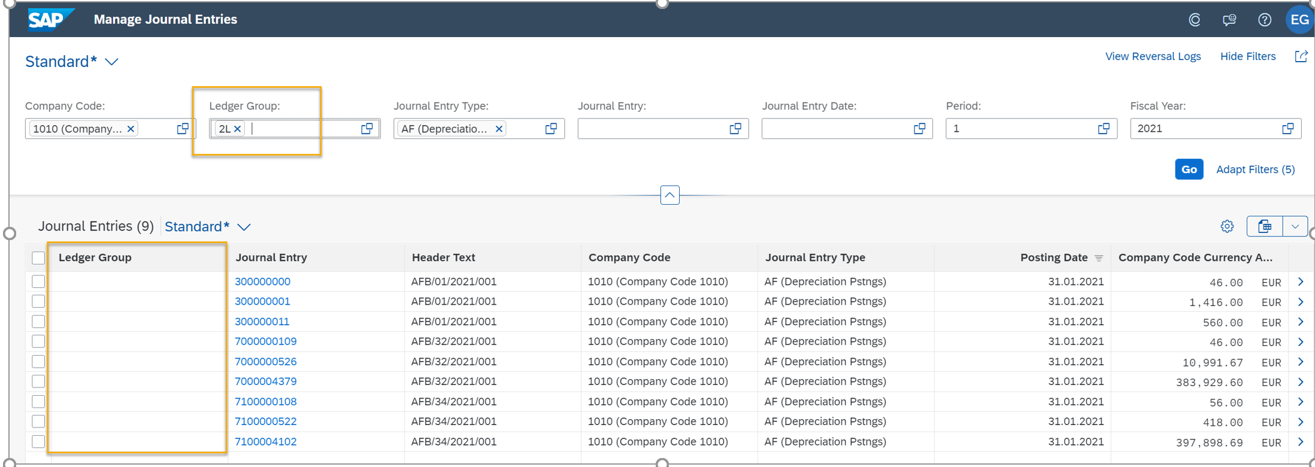Viewport: 1315px width, 467px height.
Task: Open details arrow for entry 300000001
Action: point(1301,302)
